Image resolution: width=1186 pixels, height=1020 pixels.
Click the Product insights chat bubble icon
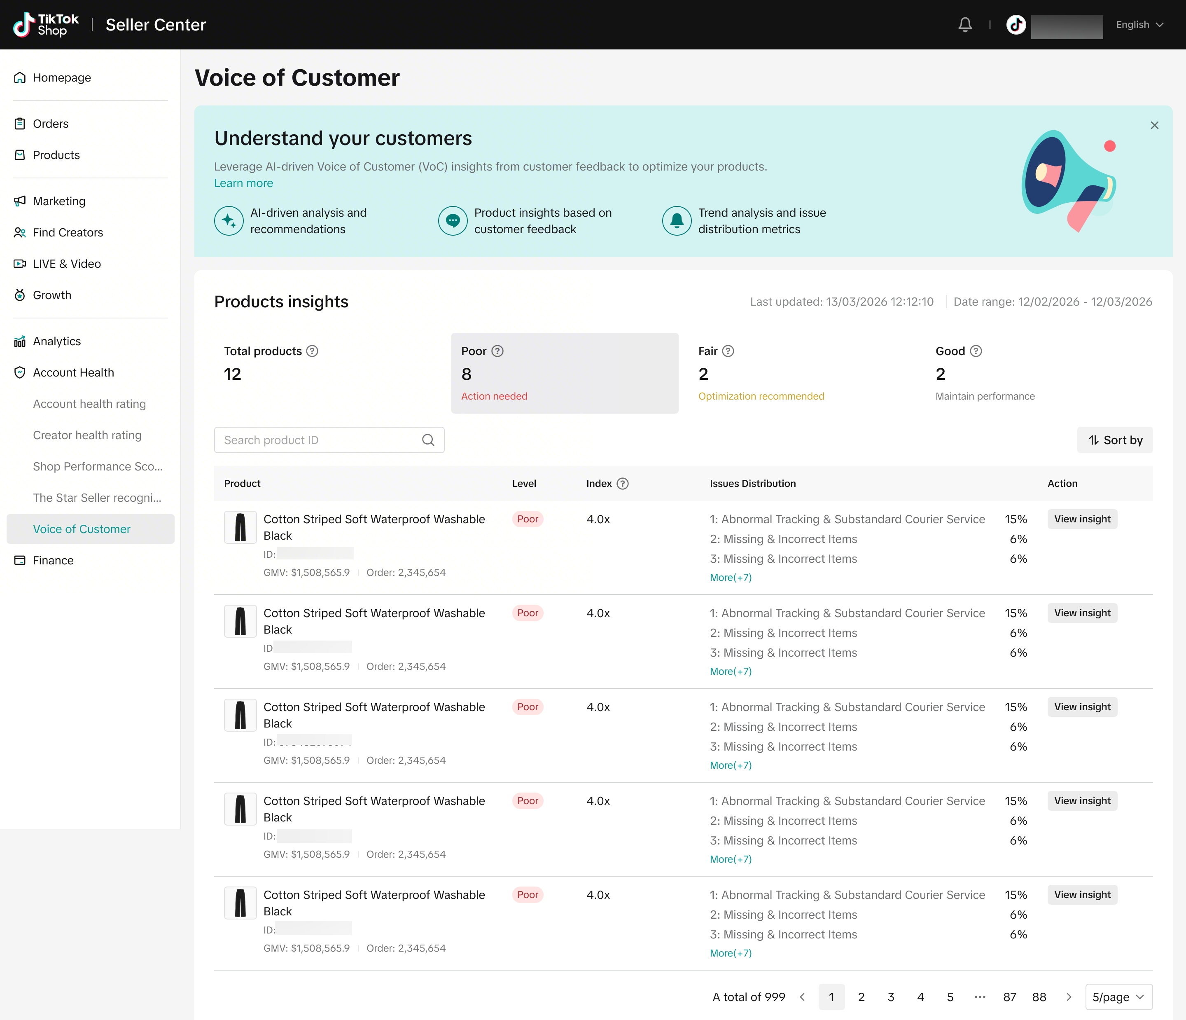coord(453,220)
